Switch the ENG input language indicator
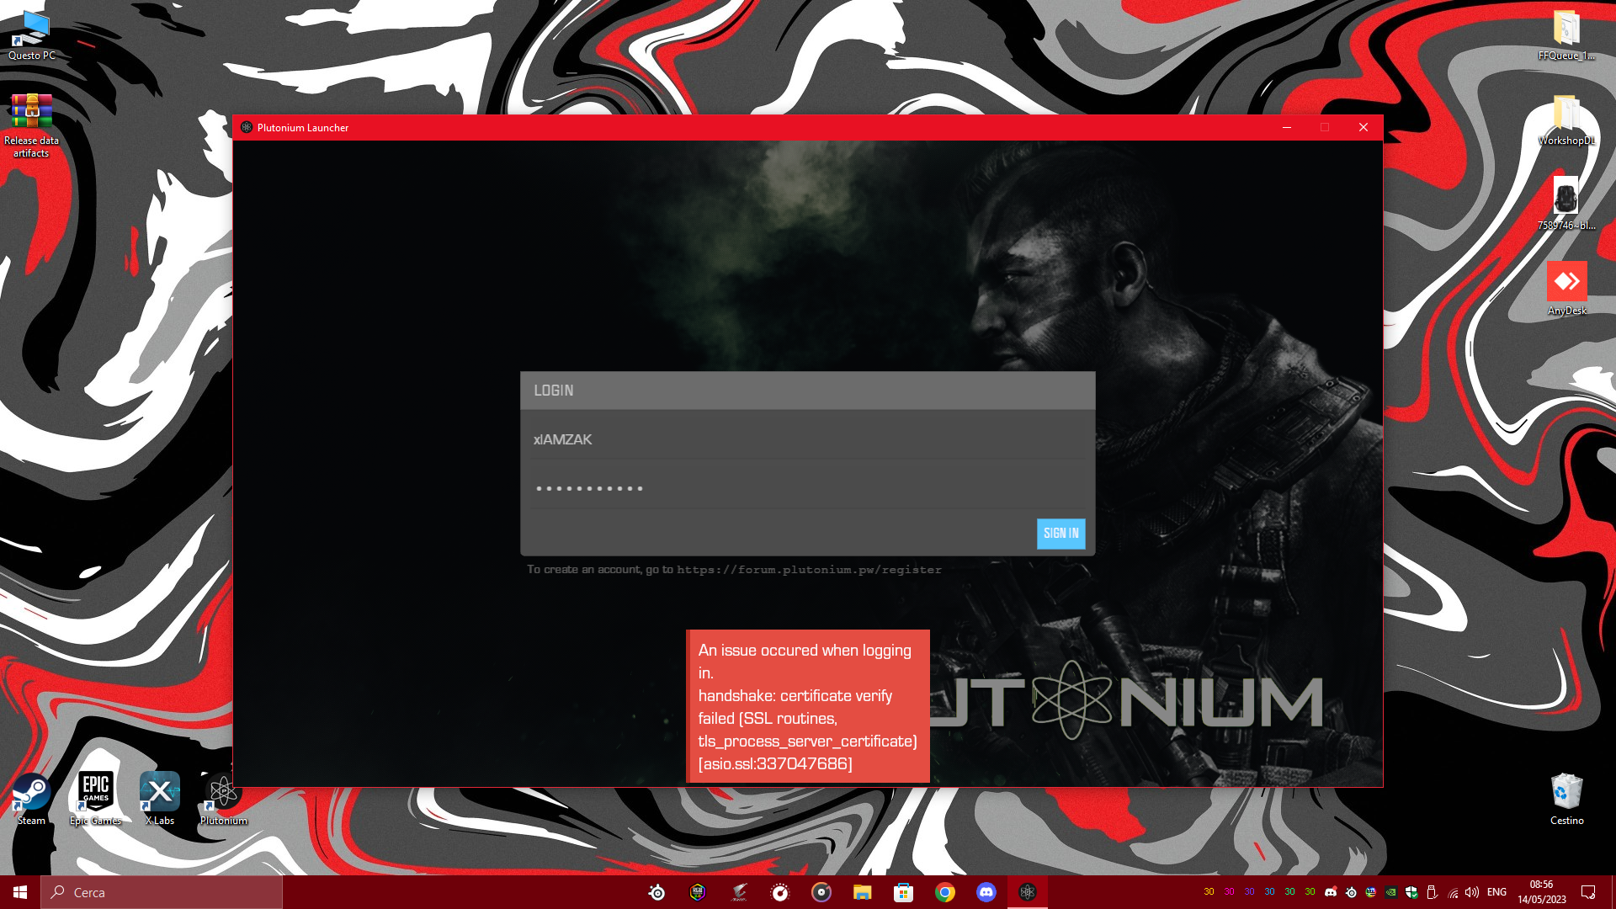 (x=1496, y=892)
